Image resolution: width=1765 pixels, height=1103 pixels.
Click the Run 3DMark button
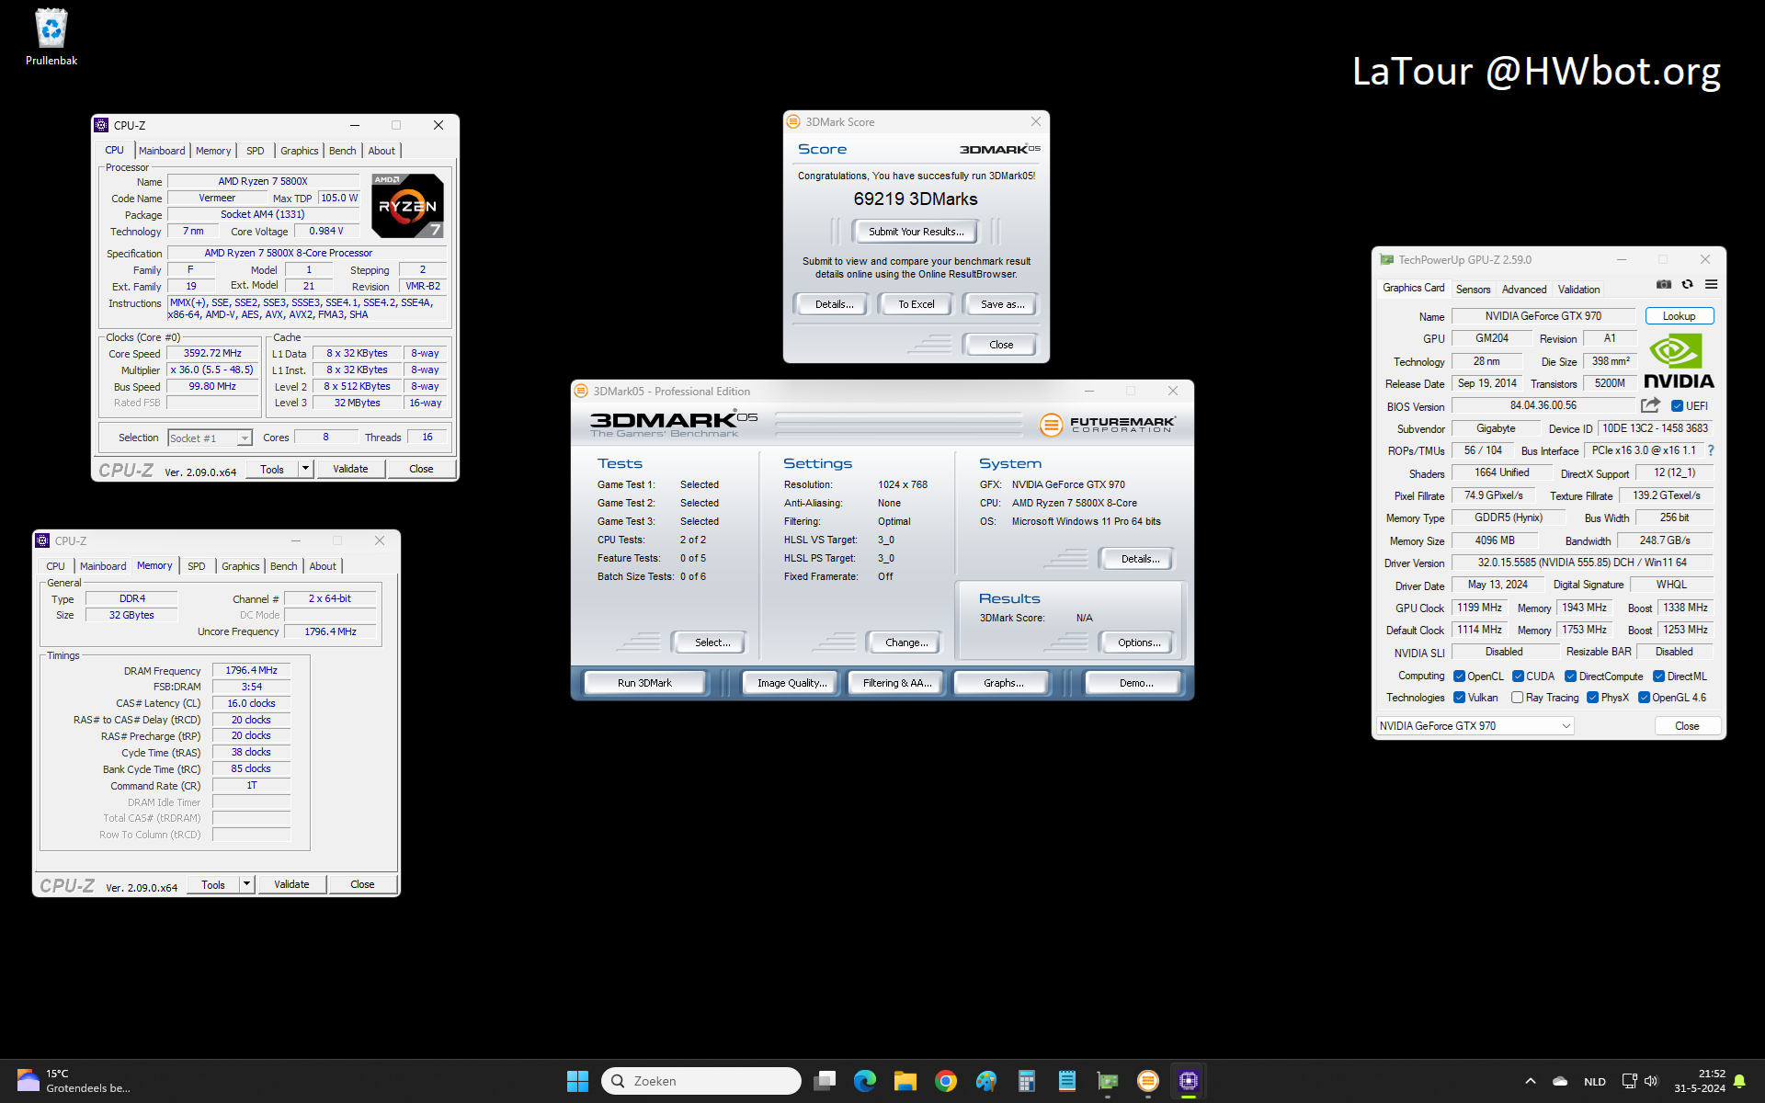coord(644,683)
